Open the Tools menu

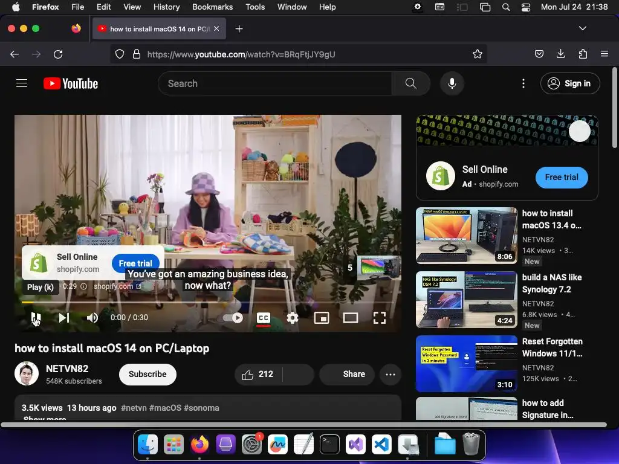tap(255, 7)
